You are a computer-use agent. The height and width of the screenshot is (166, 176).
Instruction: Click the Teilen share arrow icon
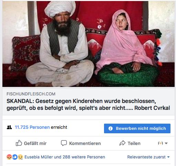coord(122,143)
